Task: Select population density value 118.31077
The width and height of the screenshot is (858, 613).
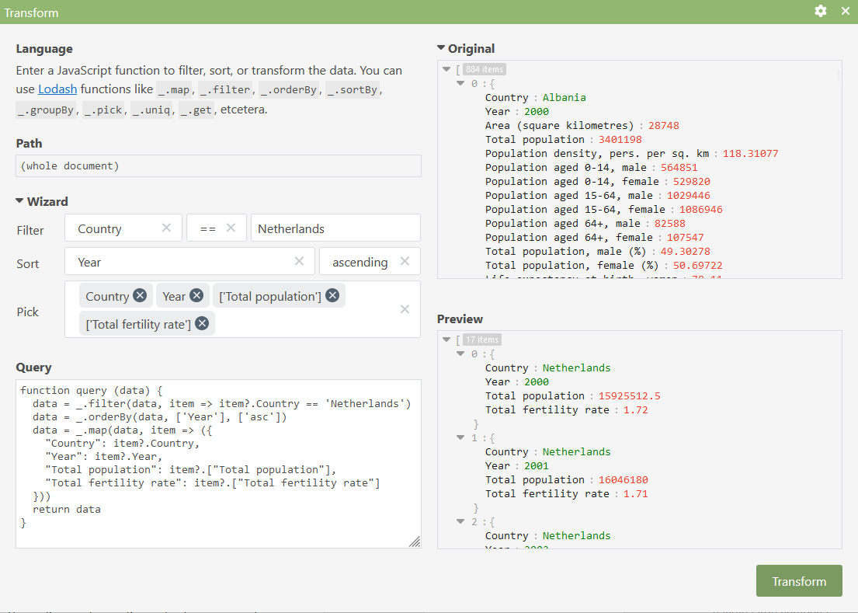Action: [x=750, y=153]
